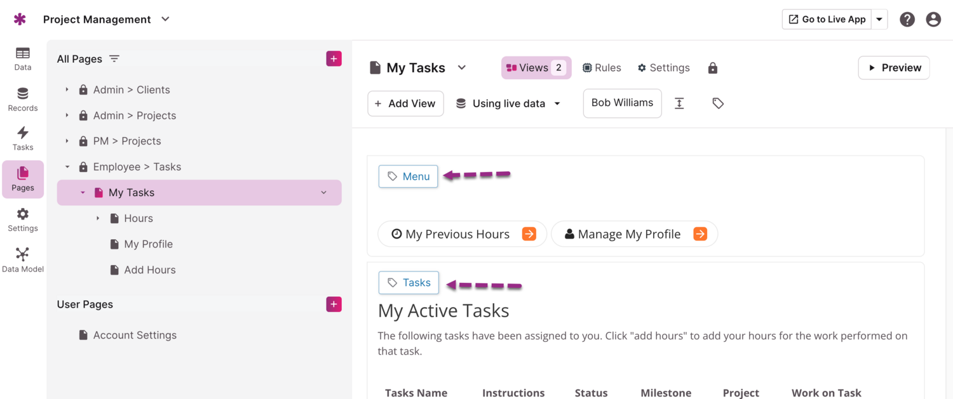953x399 pixels.
Task: Open the Using live data dropdown
Action: click(509, 103)
